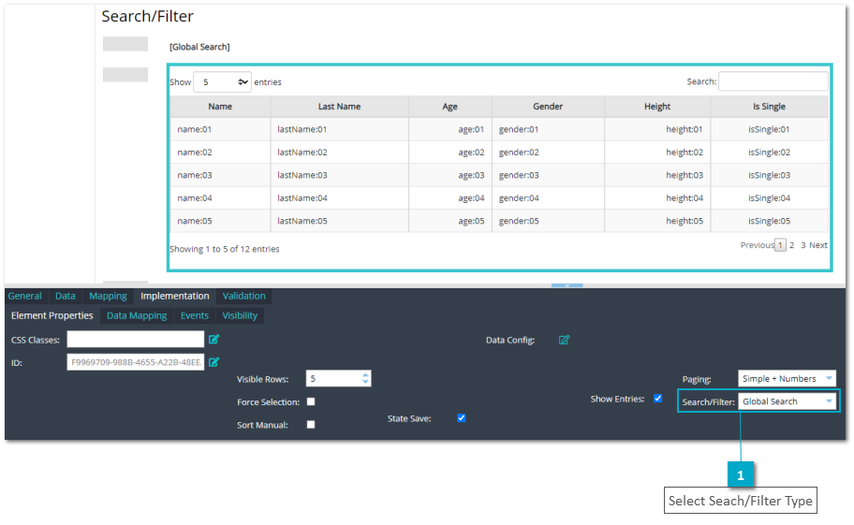
Task: Open the Data Config edit icon
Action: [x=564, y=340]
